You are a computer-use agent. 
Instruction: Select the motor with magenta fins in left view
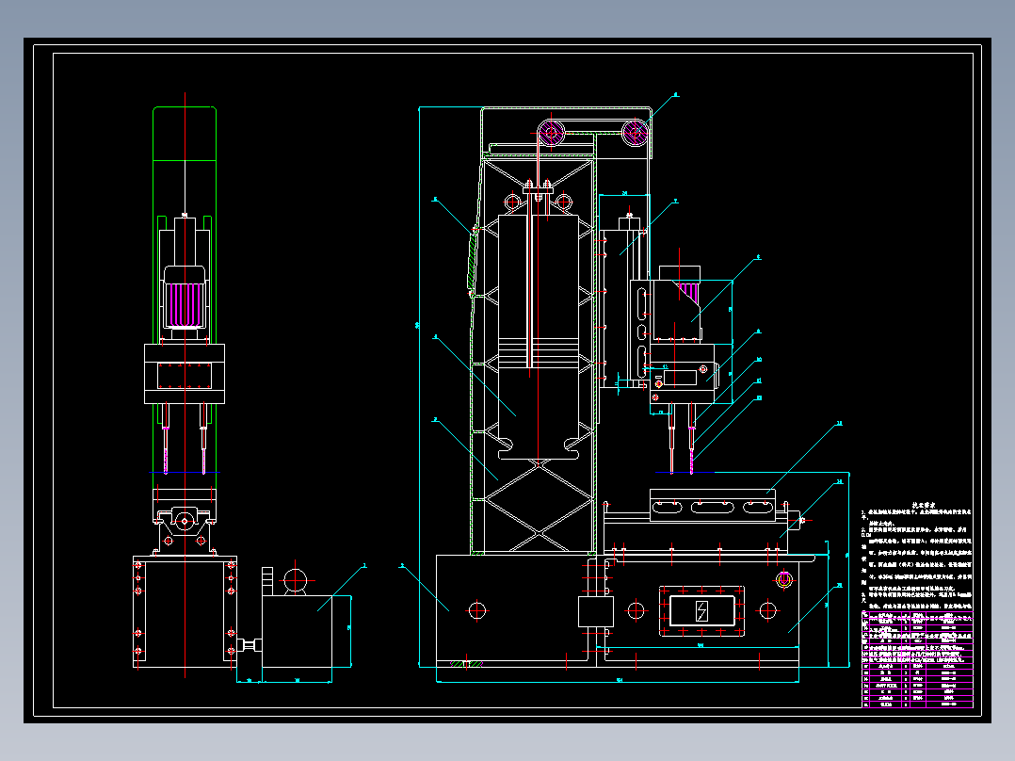point(185,298)
